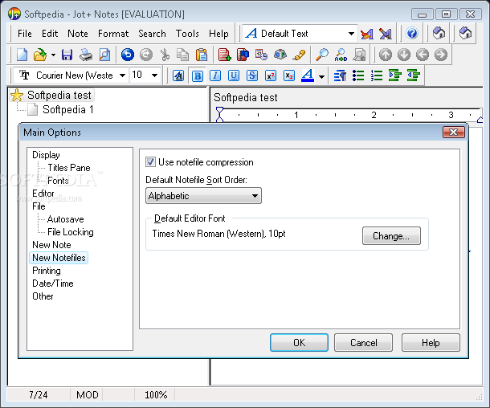Viewport: 490px width, 408px height.
Task: Add a new note with the red page-plus icon
Action: pyautogui.click(x=224, y=55)
